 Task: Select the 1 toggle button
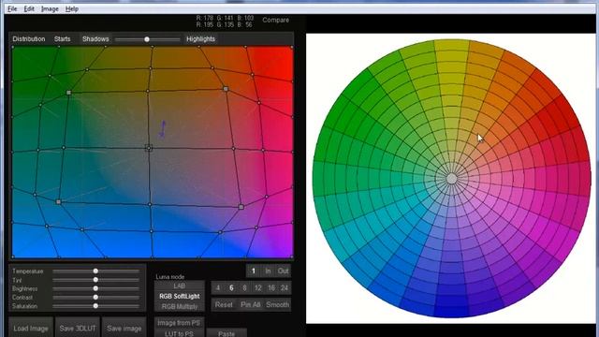tap(254, 271)
